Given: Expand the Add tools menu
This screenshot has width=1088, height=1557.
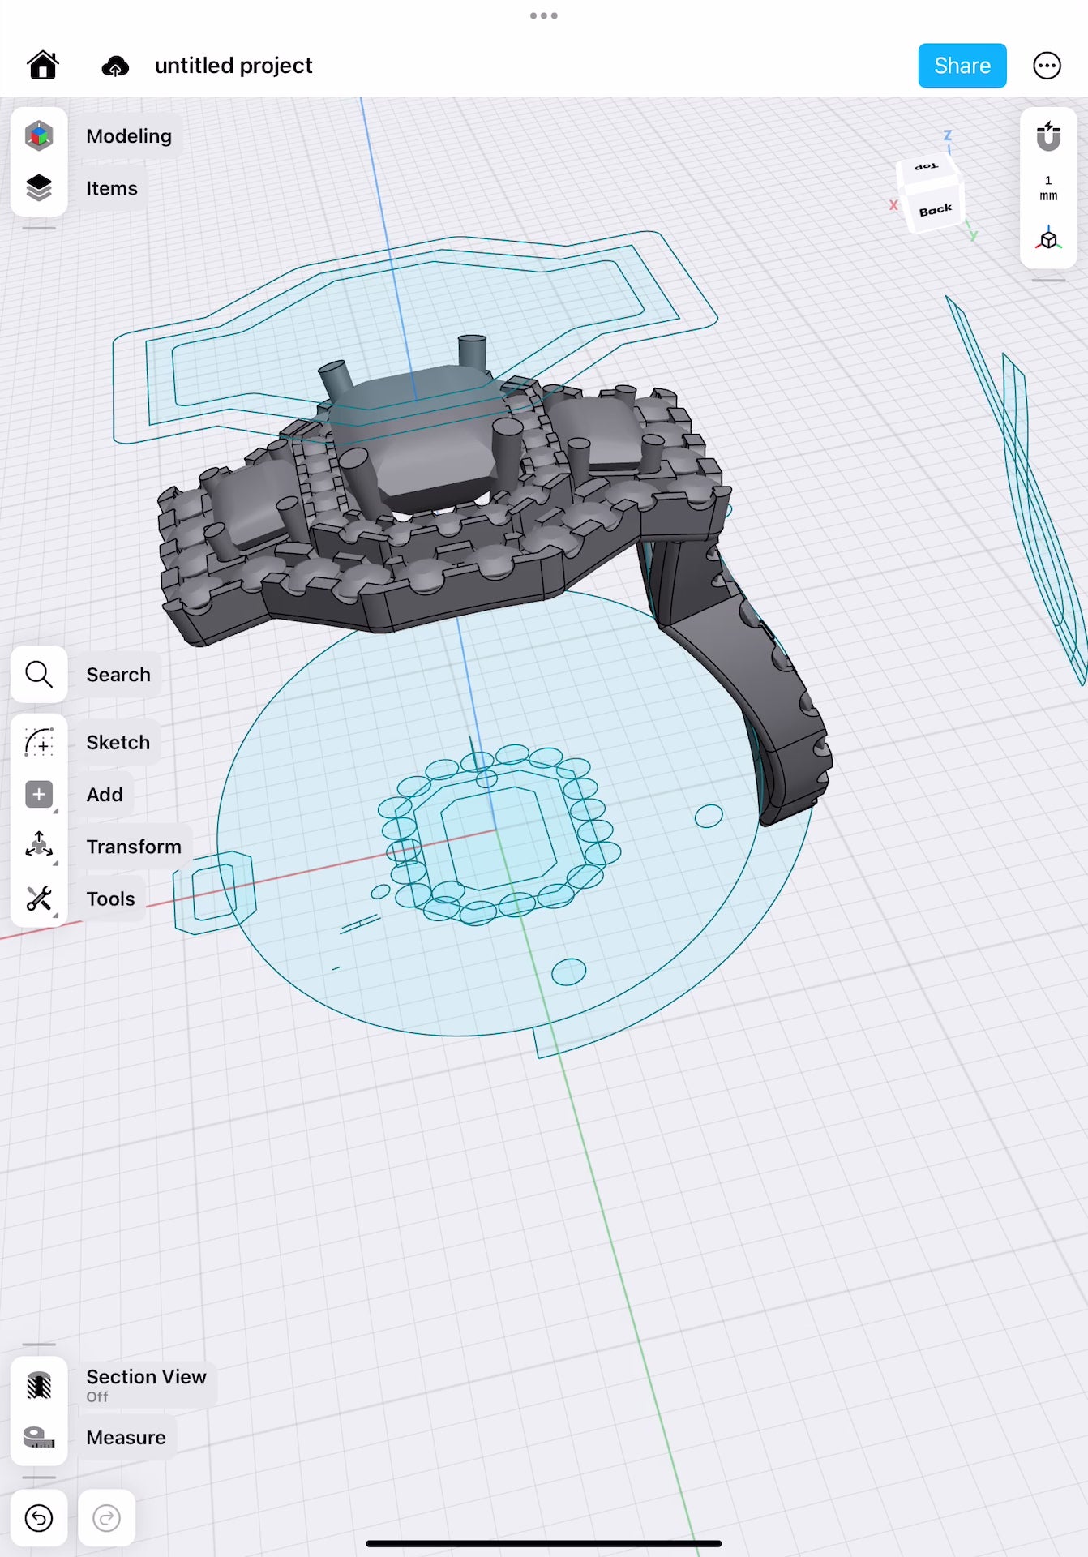Looking at the screenshot, I should [39, 795].
